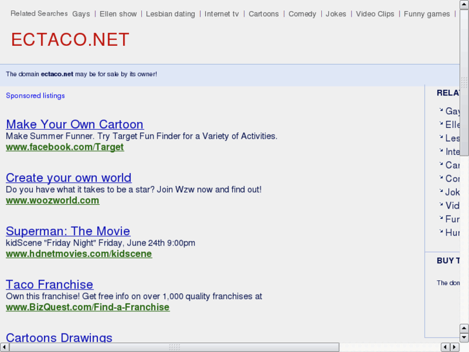Open the Funny games related search

[426, 14]
